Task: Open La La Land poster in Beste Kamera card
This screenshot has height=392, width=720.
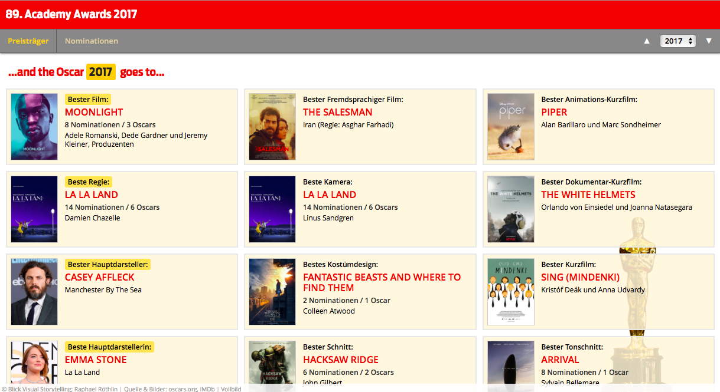Action: [x=272, y=209]
